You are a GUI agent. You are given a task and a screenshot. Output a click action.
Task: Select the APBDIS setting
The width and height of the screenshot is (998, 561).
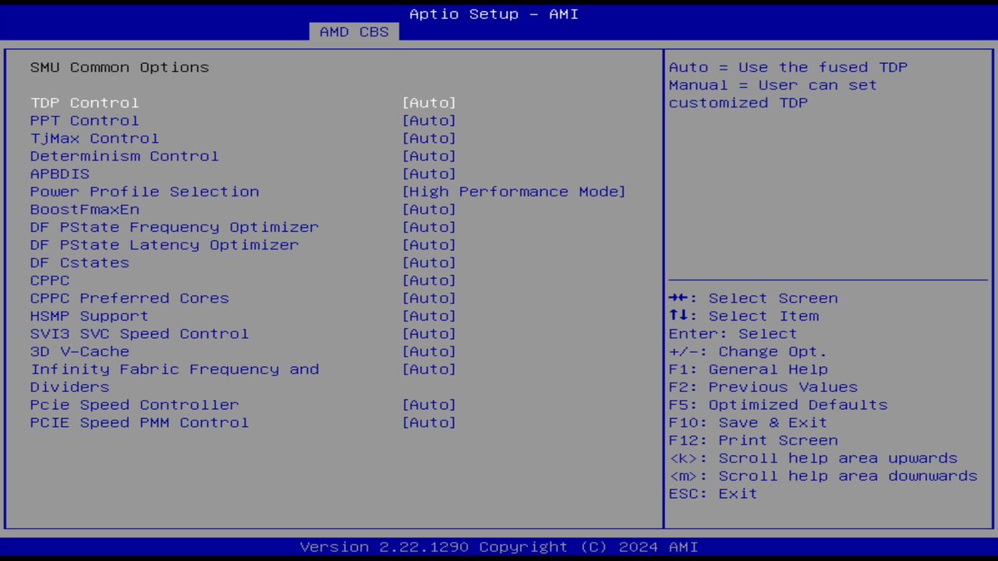click(x=60, y=174)
